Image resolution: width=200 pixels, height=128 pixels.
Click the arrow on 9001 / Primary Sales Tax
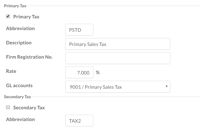[x=166, y=87]
